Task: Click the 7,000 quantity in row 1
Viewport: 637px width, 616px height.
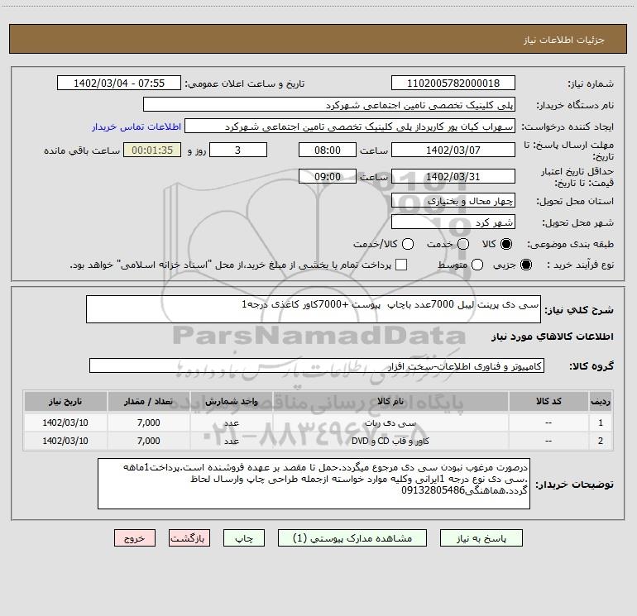Action: 148,423
